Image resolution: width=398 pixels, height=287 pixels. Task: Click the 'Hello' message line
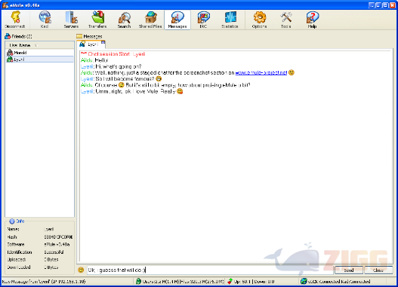tap(94, 60)
